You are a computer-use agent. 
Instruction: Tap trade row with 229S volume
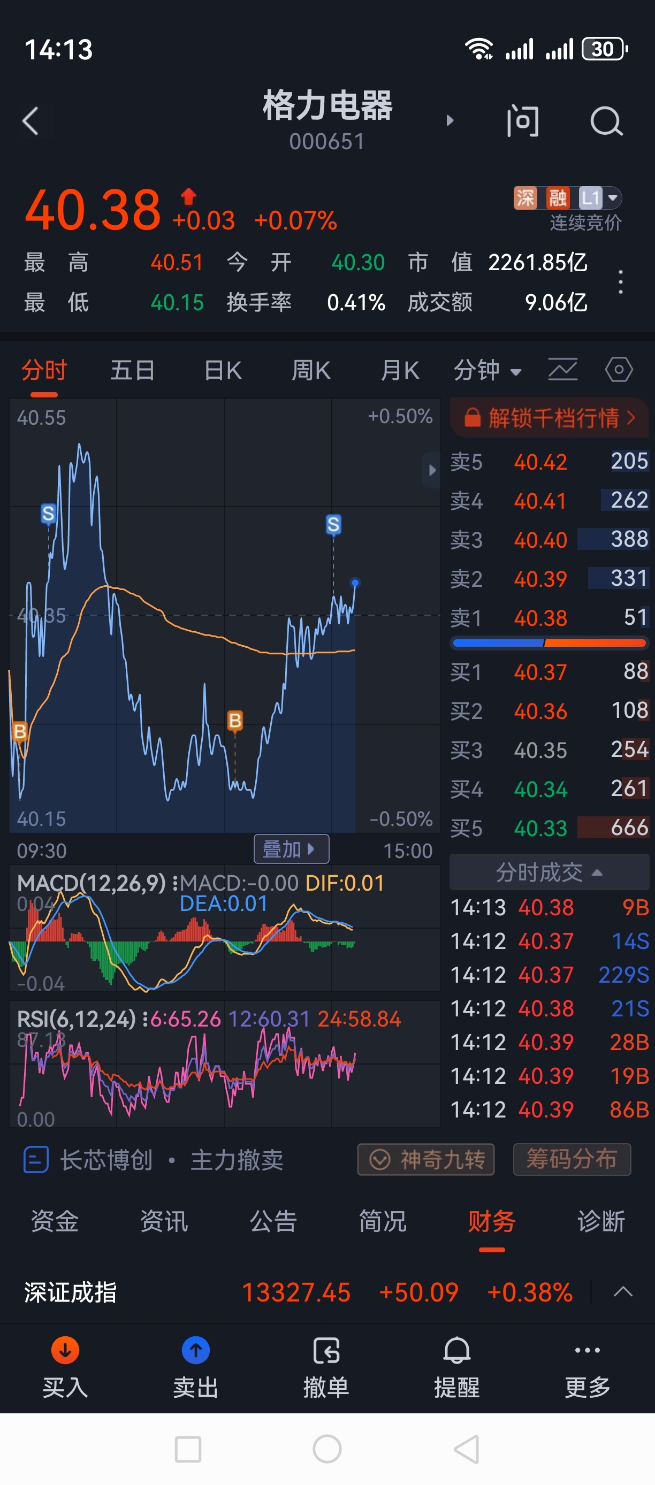point(549,975)
